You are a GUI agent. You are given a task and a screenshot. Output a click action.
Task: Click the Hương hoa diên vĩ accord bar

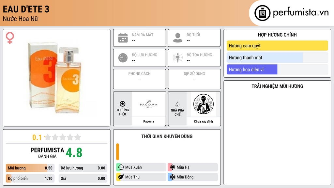(277, 70)
